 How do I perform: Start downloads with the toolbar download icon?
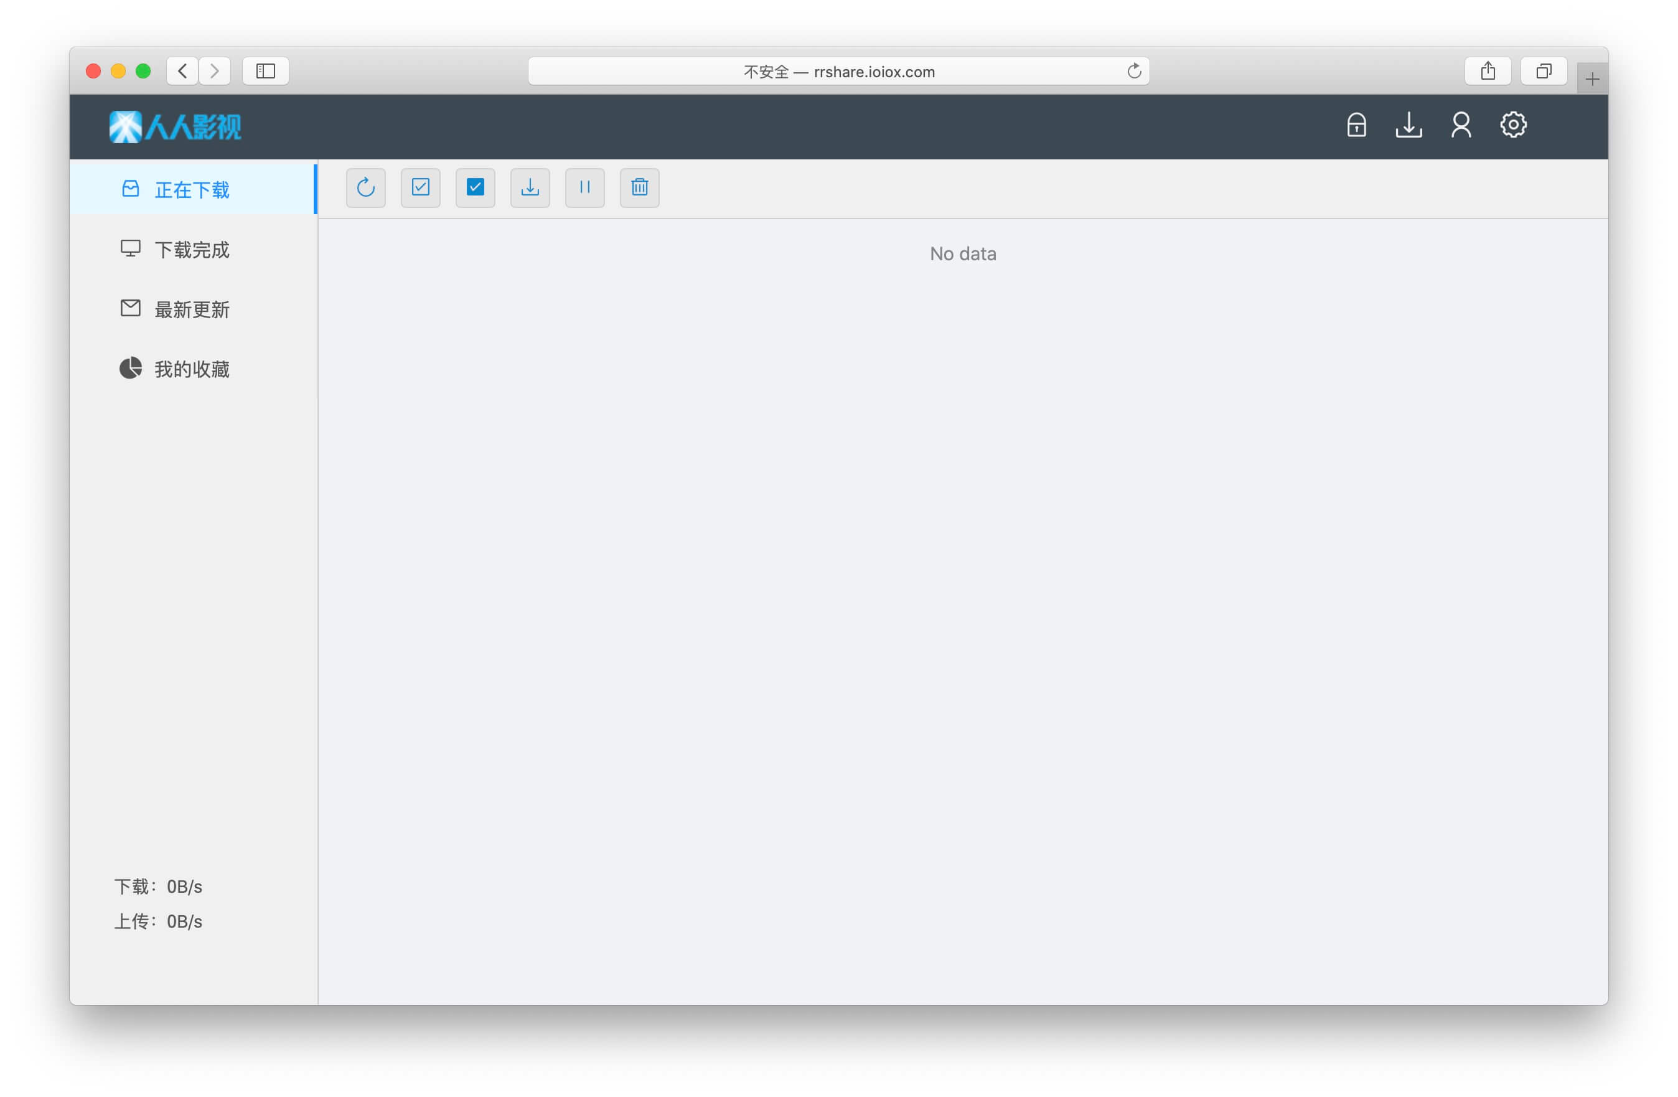(x=530, y=187)
